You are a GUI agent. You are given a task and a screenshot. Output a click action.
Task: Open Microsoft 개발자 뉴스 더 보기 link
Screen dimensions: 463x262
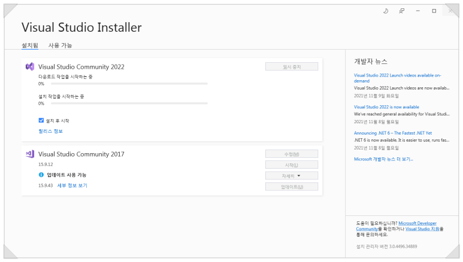click(x=383, y=159)
